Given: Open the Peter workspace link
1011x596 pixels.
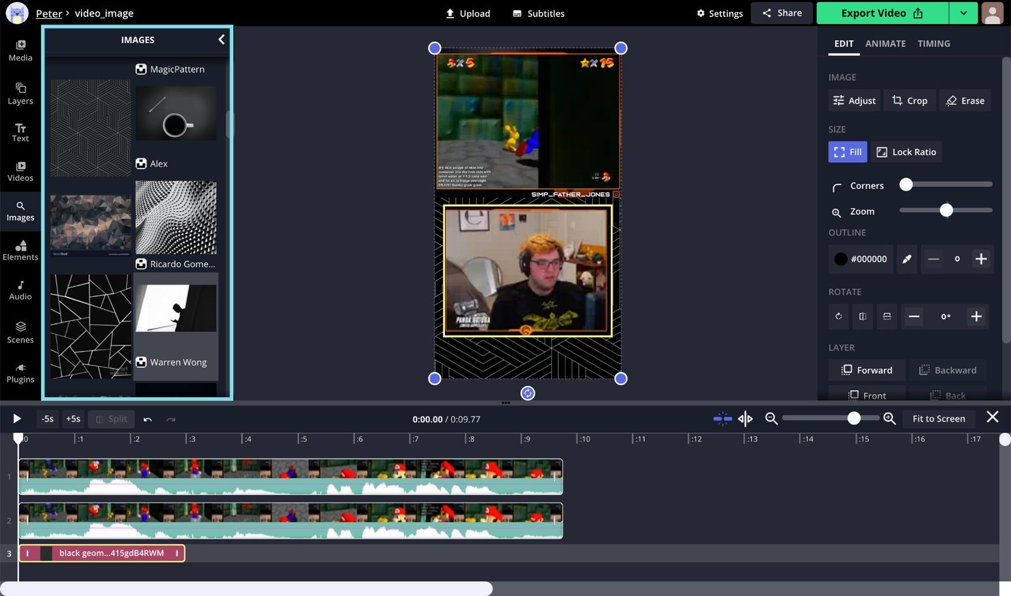Looking at the screenshot, I should [x=49, y=13].
